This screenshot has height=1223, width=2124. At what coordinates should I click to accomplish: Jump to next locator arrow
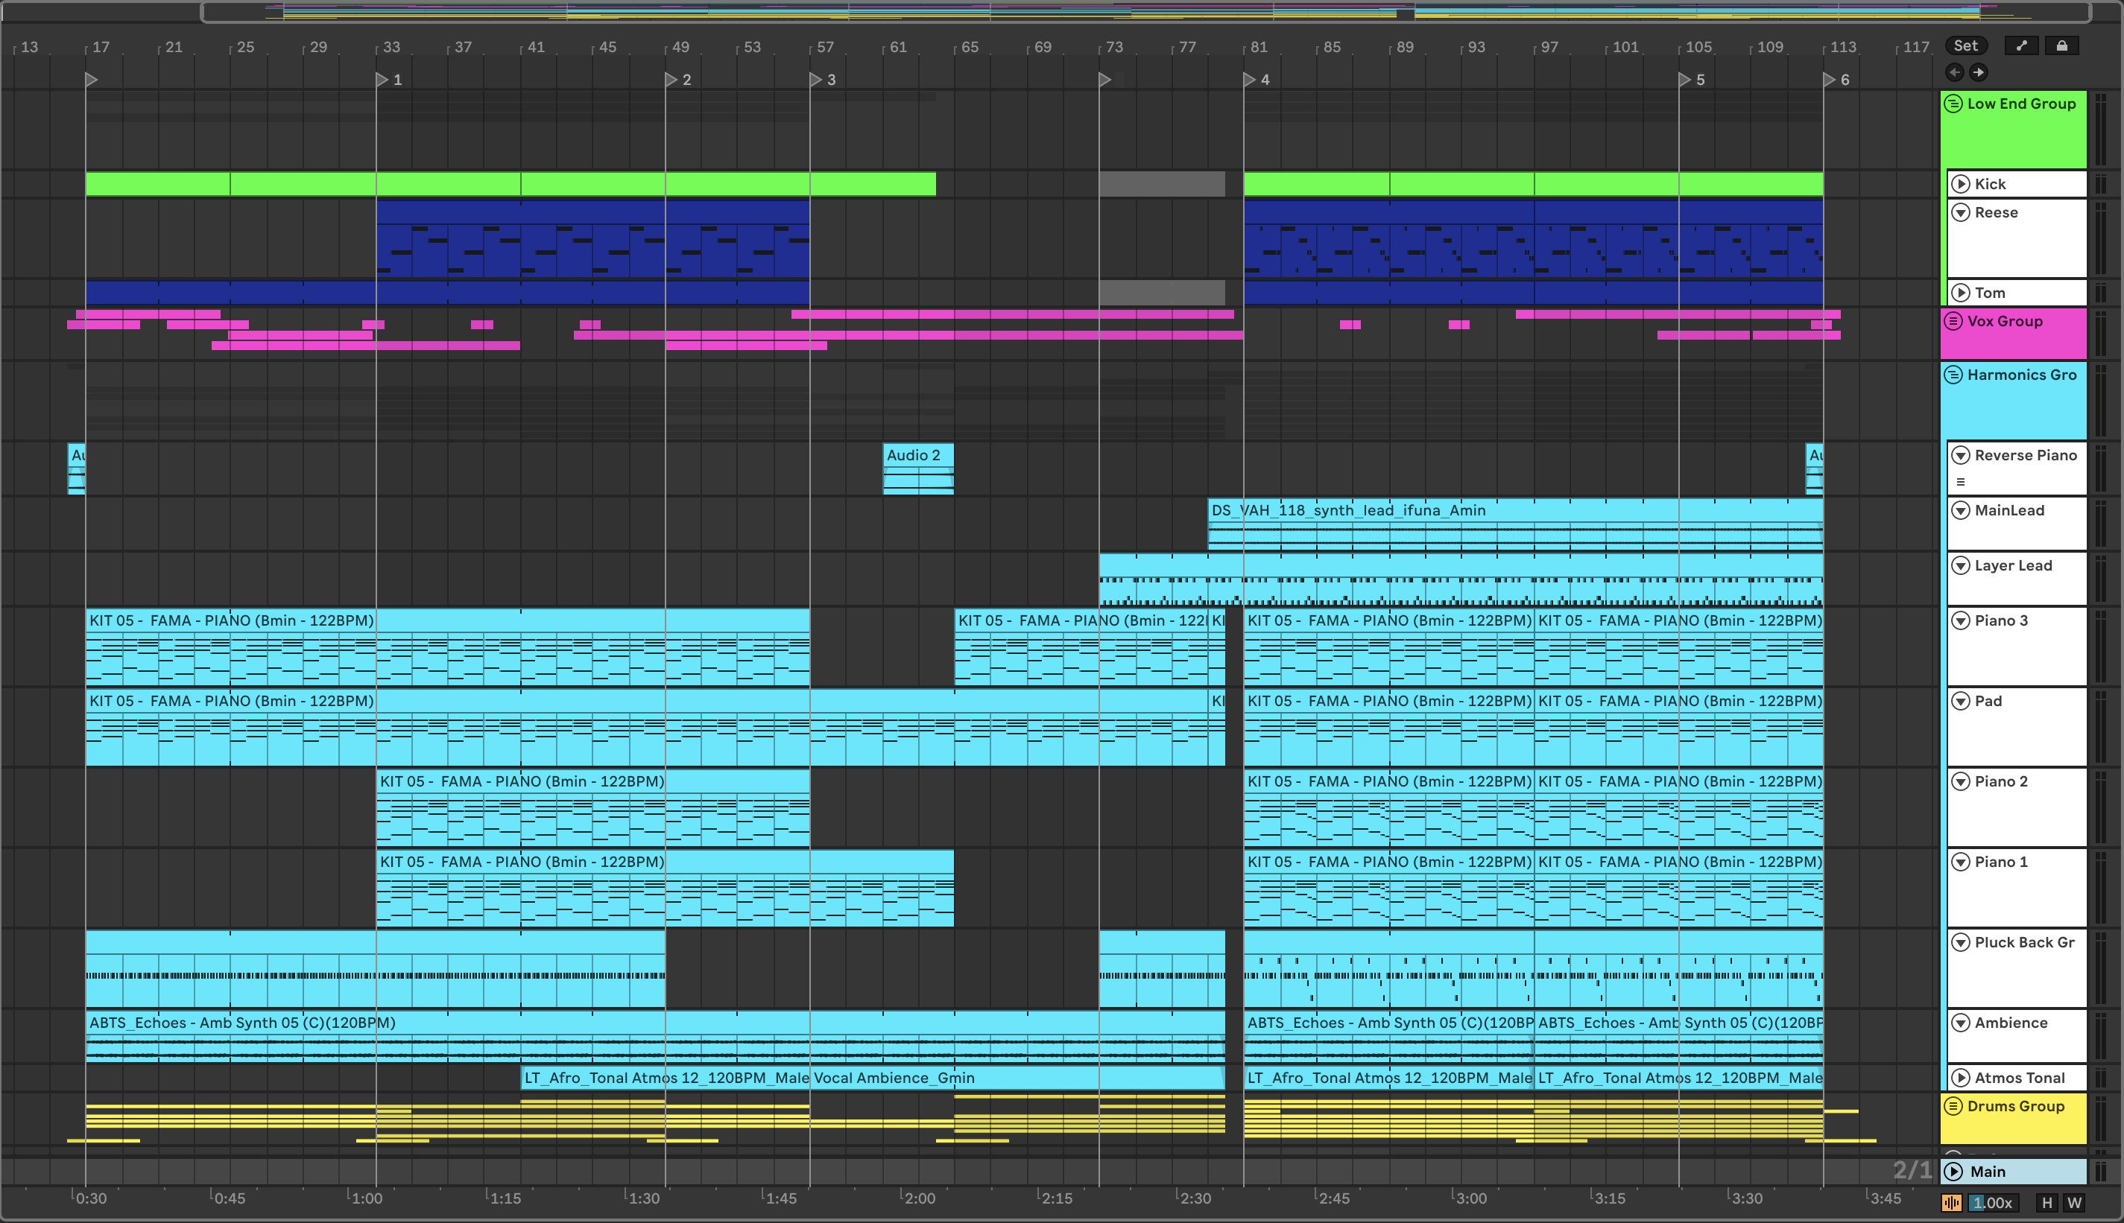coord(1979,72)
